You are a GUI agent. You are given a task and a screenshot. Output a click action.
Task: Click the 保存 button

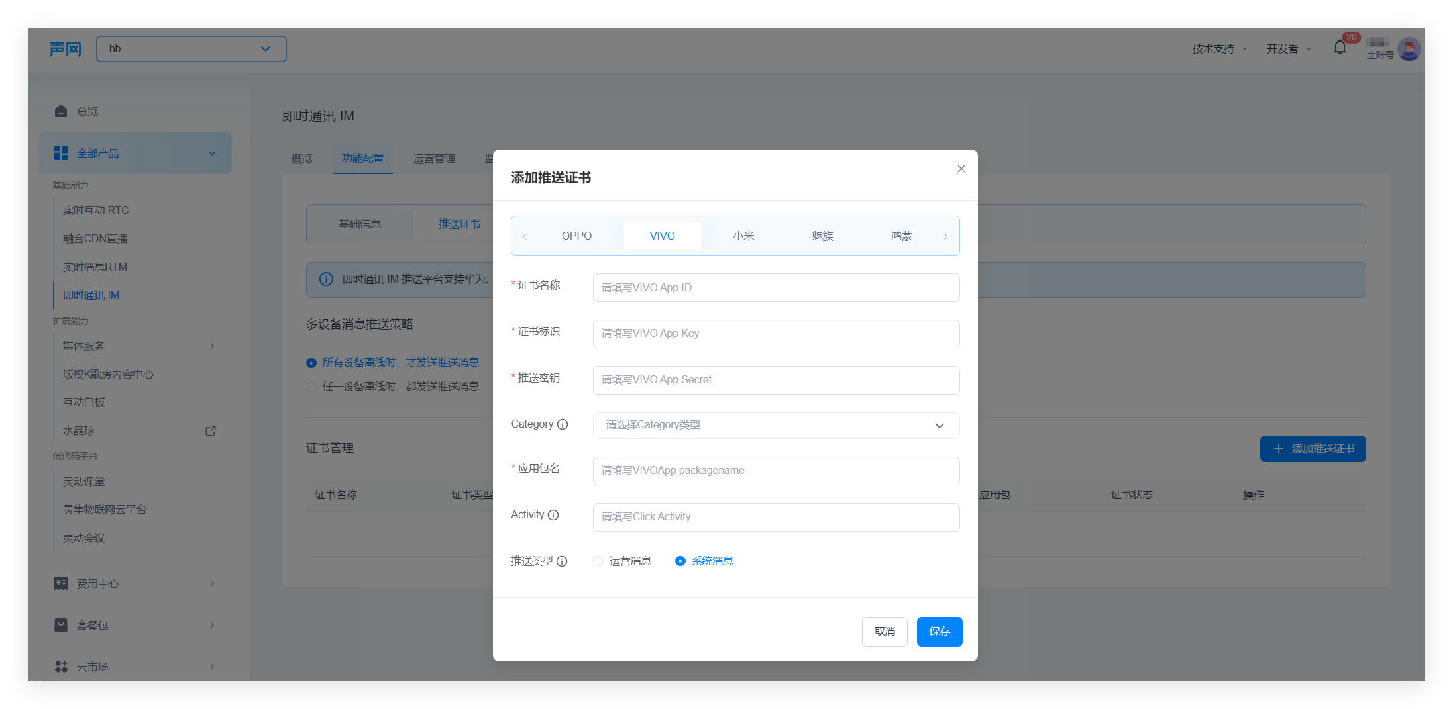940,632
